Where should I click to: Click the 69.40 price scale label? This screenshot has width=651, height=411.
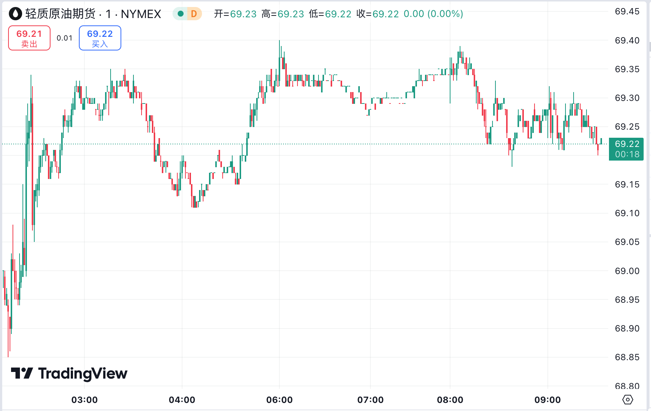pos(627,41)
